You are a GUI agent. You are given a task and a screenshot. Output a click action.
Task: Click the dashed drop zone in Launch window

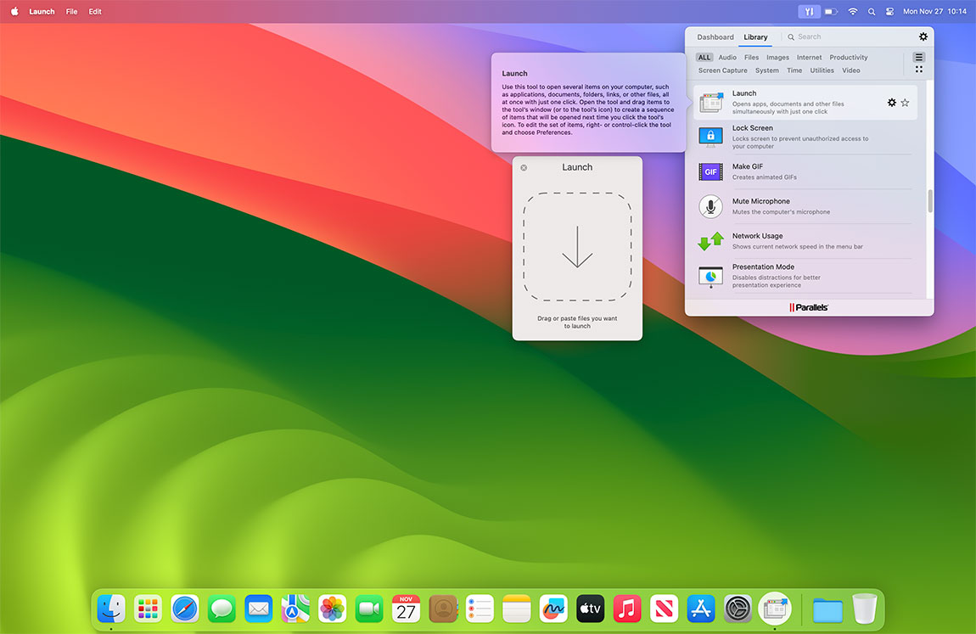577,247
